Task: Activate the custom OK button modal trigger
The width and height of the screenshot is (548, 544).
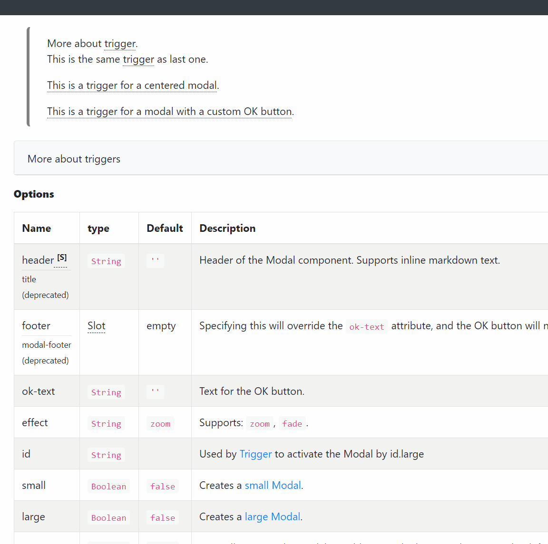Action: 169,112
